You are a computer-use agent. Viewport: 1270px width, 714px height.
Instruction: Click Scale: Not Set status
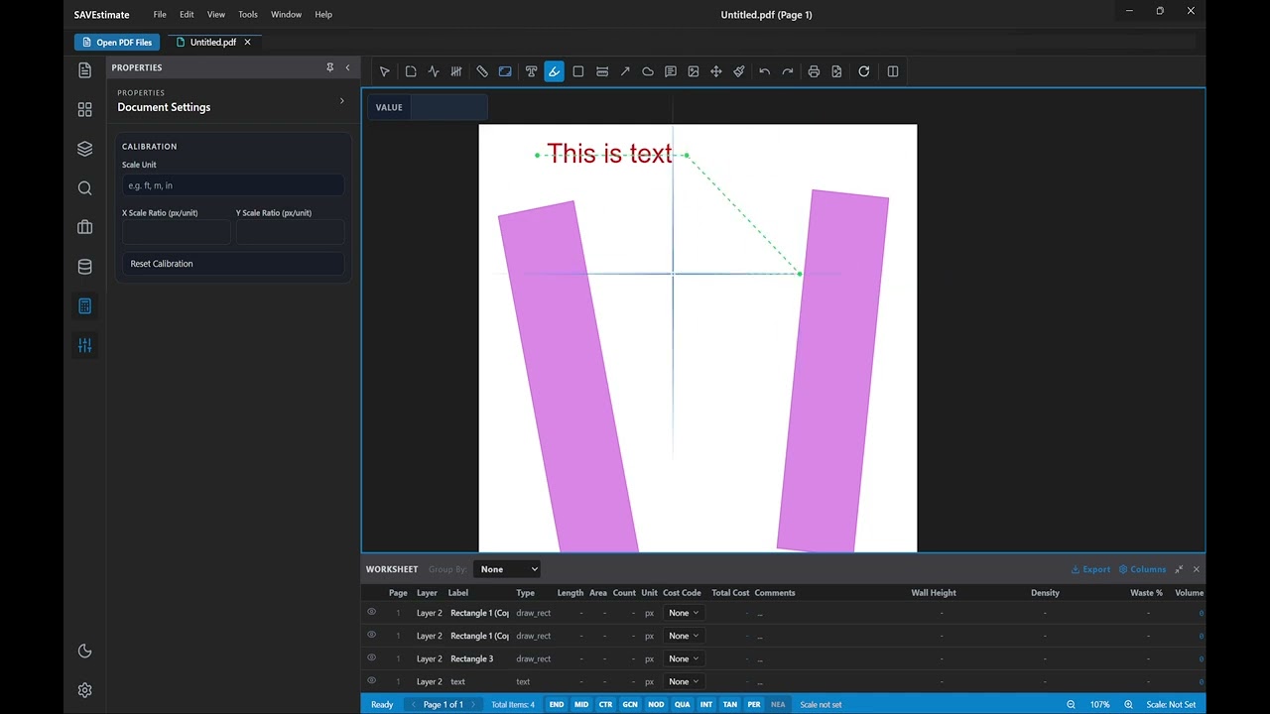point(1171,704)
